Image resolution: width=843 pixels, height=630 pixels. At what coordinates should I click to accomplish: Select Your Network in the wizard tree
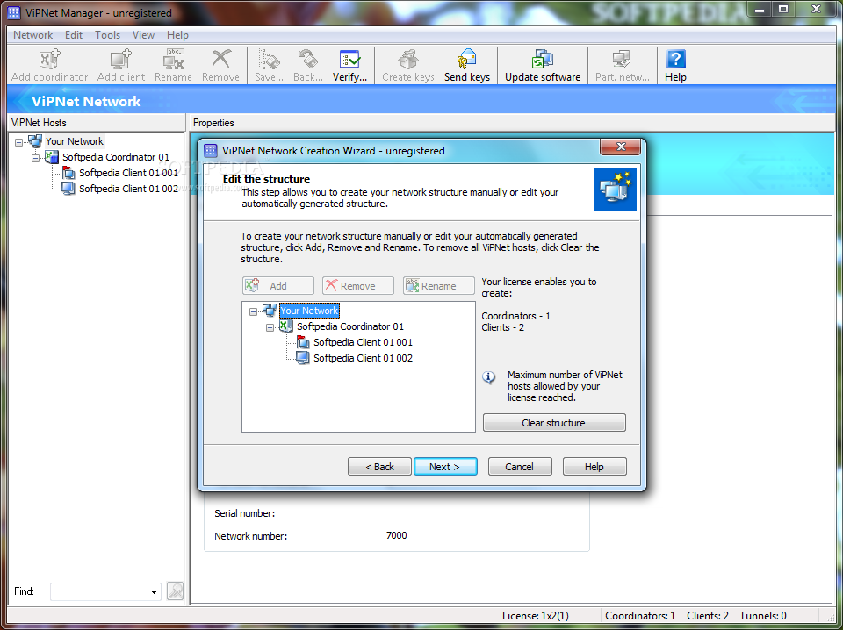[310, 311]
